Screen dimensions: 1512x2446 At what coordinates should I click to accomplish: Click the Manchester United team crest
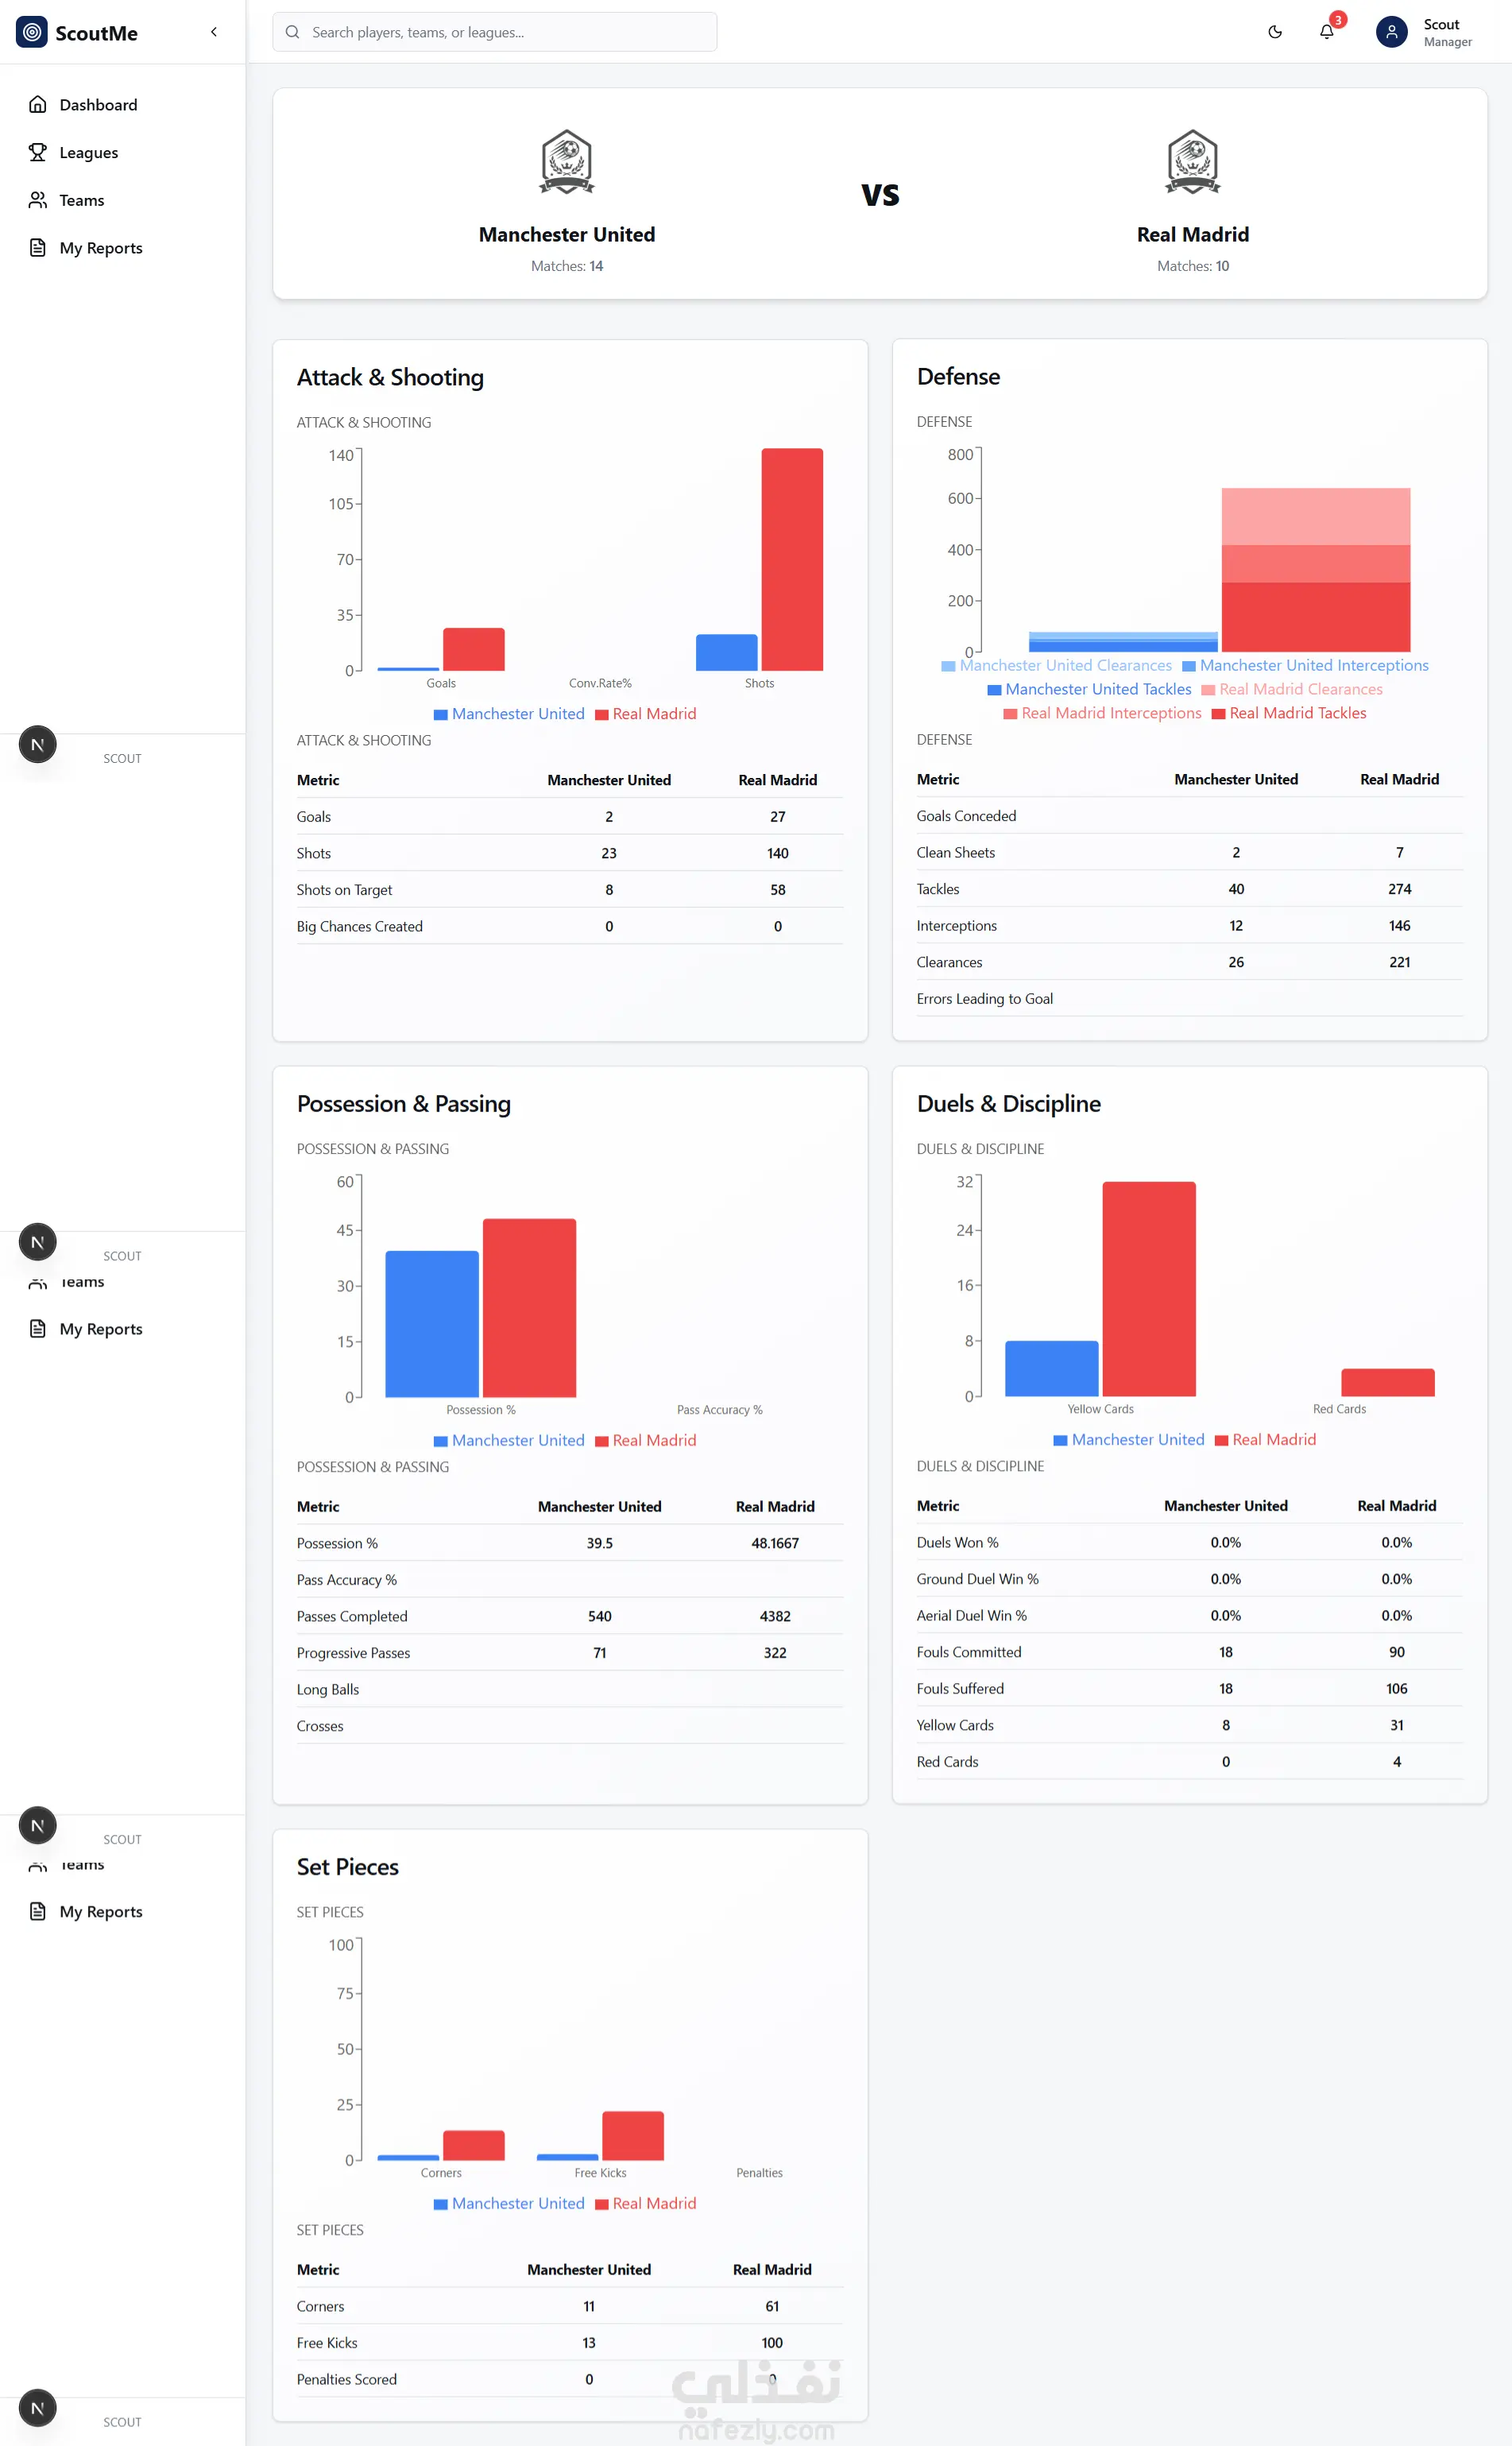pyautogui.click(x=567, y=162)
